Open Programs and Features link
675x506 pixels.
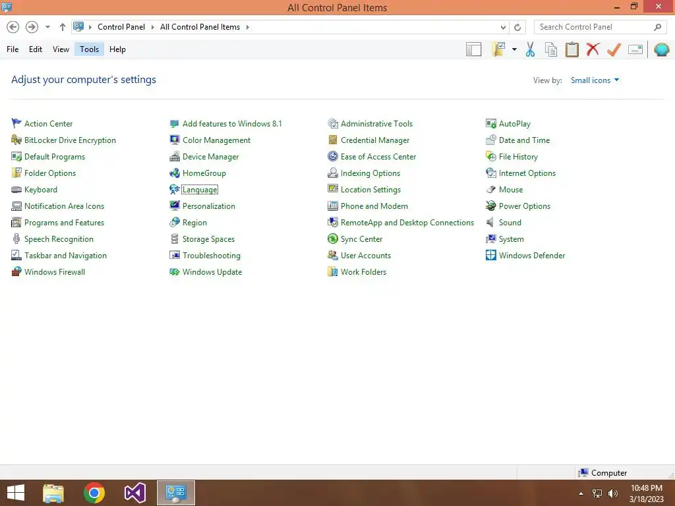(x=64, y=223)
